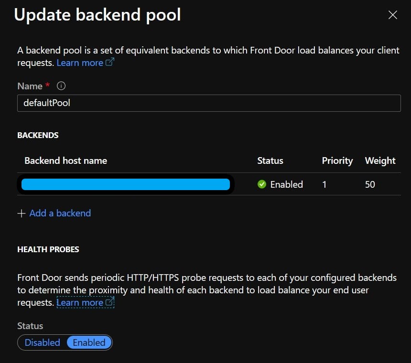Image resolution: width=411 pixels, height=363 pixels.
Task: Click the HEALTH PROBES section heading
Action: (x=48, y=249)
